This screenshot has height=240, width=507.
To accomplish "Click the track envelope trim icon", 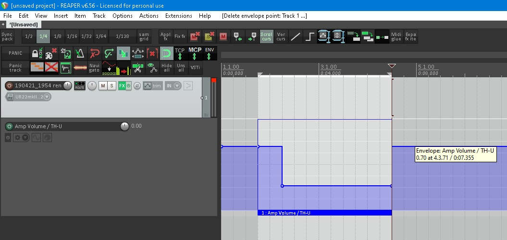I will coord(152,86).
